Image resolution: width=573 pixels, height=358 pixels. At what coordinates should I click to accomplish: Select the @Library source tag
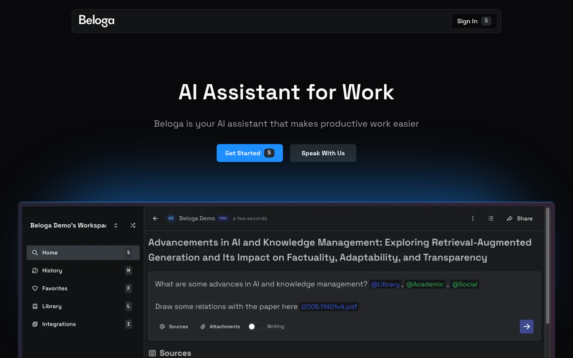point(385,284)
